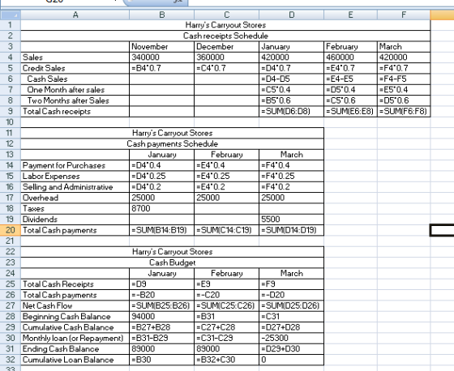454x371 pixels.
Task: Select column A header
Action: point(75,15)
